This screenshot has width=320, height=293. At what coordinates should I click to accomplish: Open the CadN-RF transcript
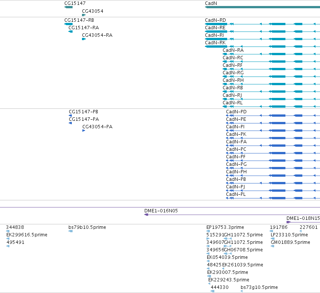coord(232,65)
